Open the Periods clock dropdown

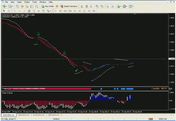[x=125, y=6]
